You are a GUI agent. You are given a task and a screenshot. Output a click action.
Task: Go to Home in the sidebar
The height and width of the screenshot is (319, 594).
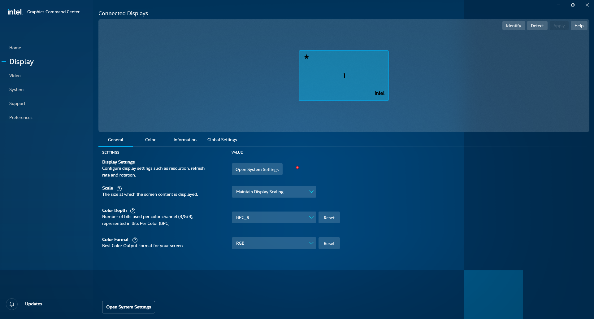pyautogui.click(x=15, y=48)
